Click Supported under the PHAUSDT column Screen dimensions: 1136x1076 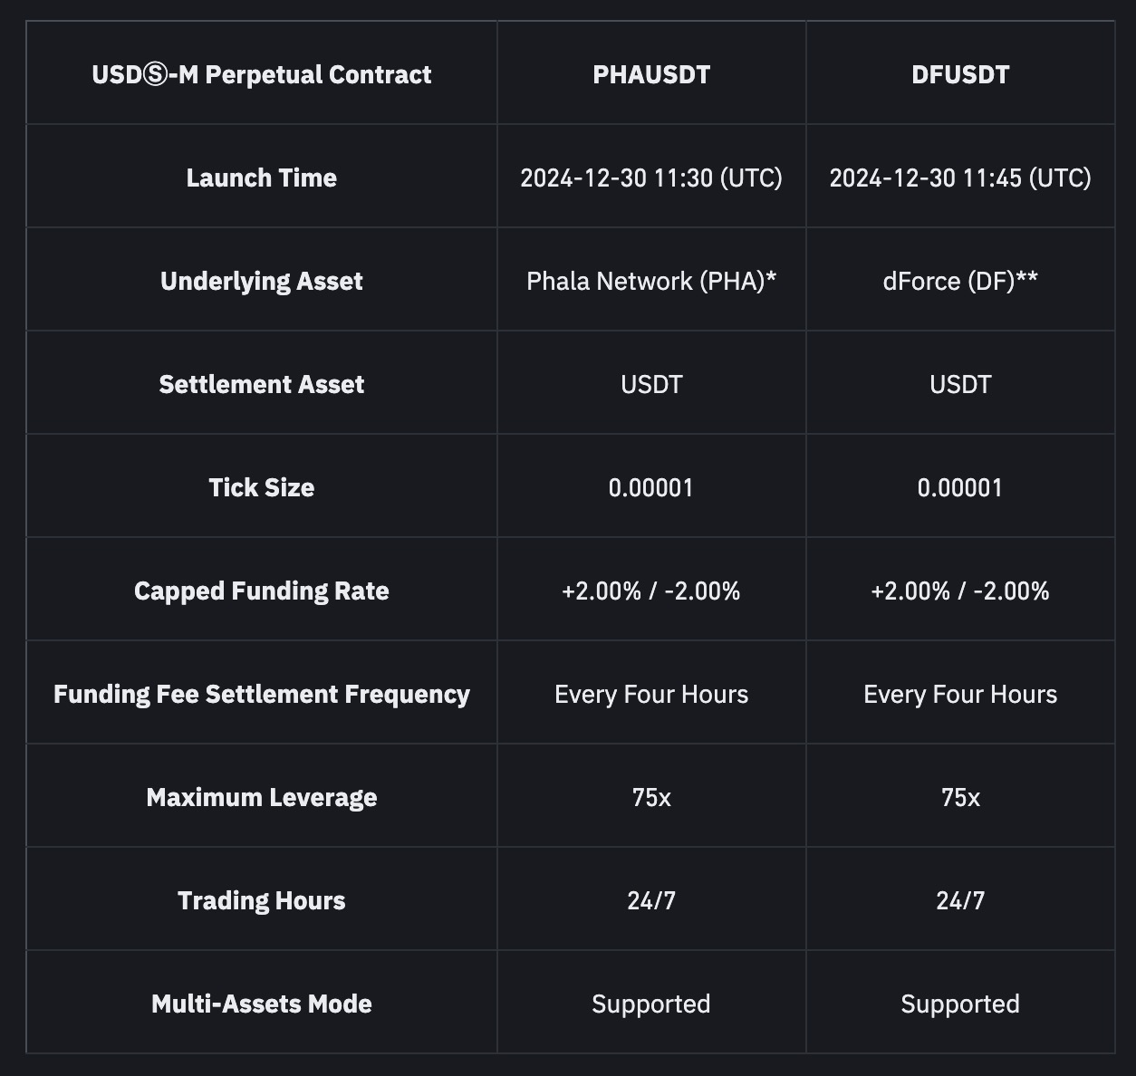pyautogui.click(x=651, y=1004)
